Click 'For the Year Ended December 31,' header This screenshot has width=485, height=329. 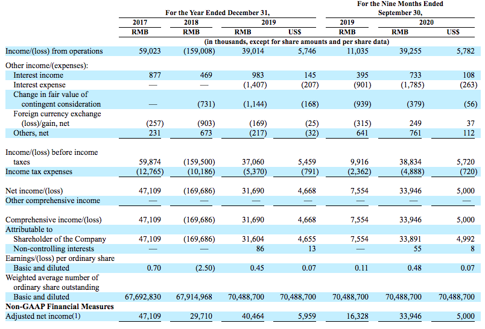217,13
